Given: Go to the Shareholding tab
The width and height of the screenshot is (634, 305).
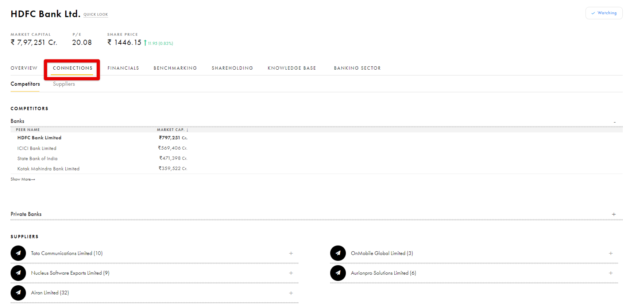Looking at the screenshot, I should (x=232, y=68).
